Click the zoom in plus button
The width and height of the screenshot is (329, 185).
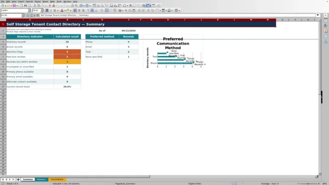319,184
